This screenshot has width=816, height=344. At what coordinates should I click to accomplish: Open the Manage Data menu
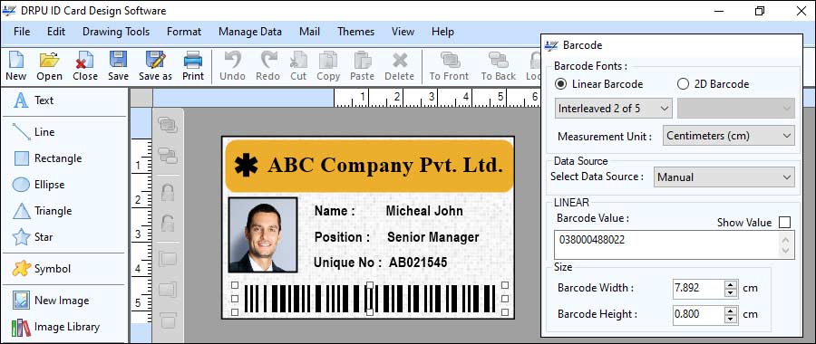point(250,32)
